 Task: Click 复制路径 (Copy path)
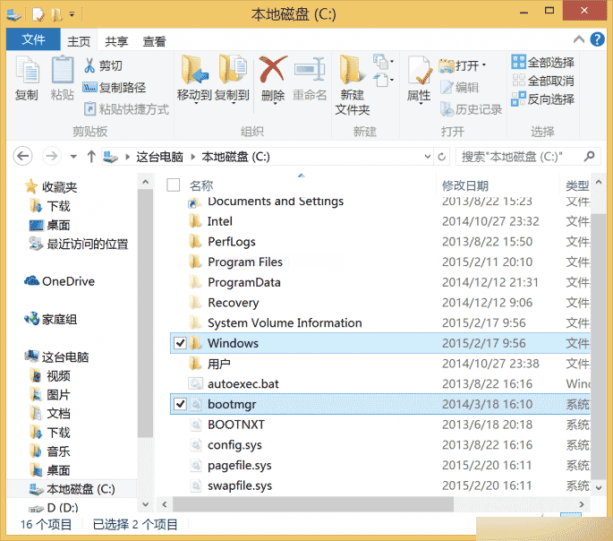(x=115, y=87)
